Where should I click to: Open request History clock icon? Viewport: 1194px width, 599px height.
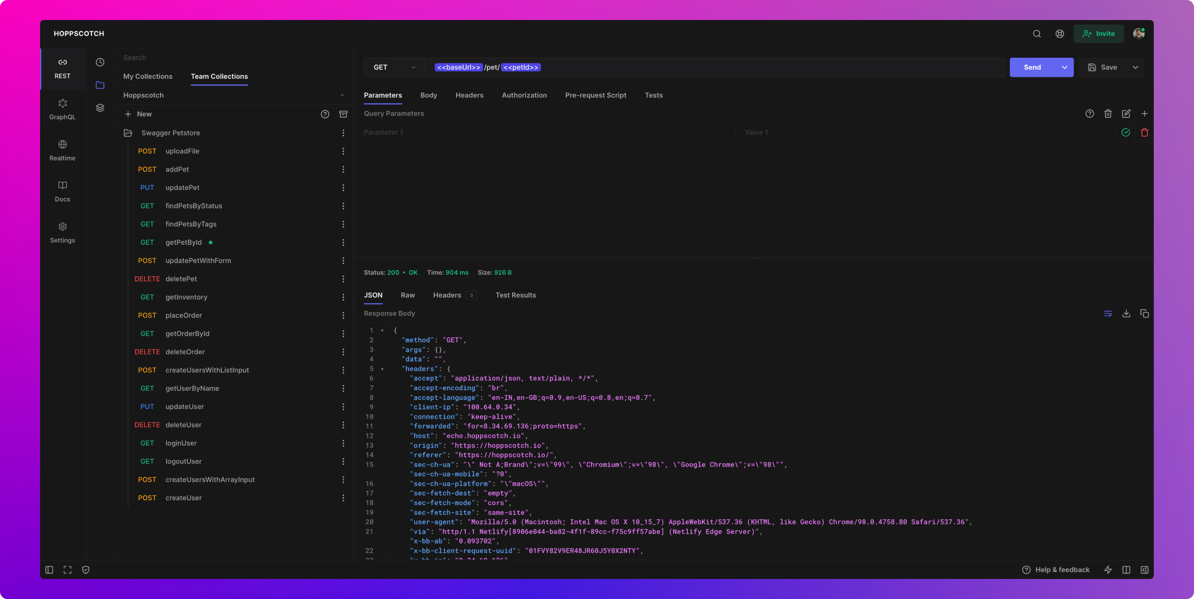[x=100, y=62]
